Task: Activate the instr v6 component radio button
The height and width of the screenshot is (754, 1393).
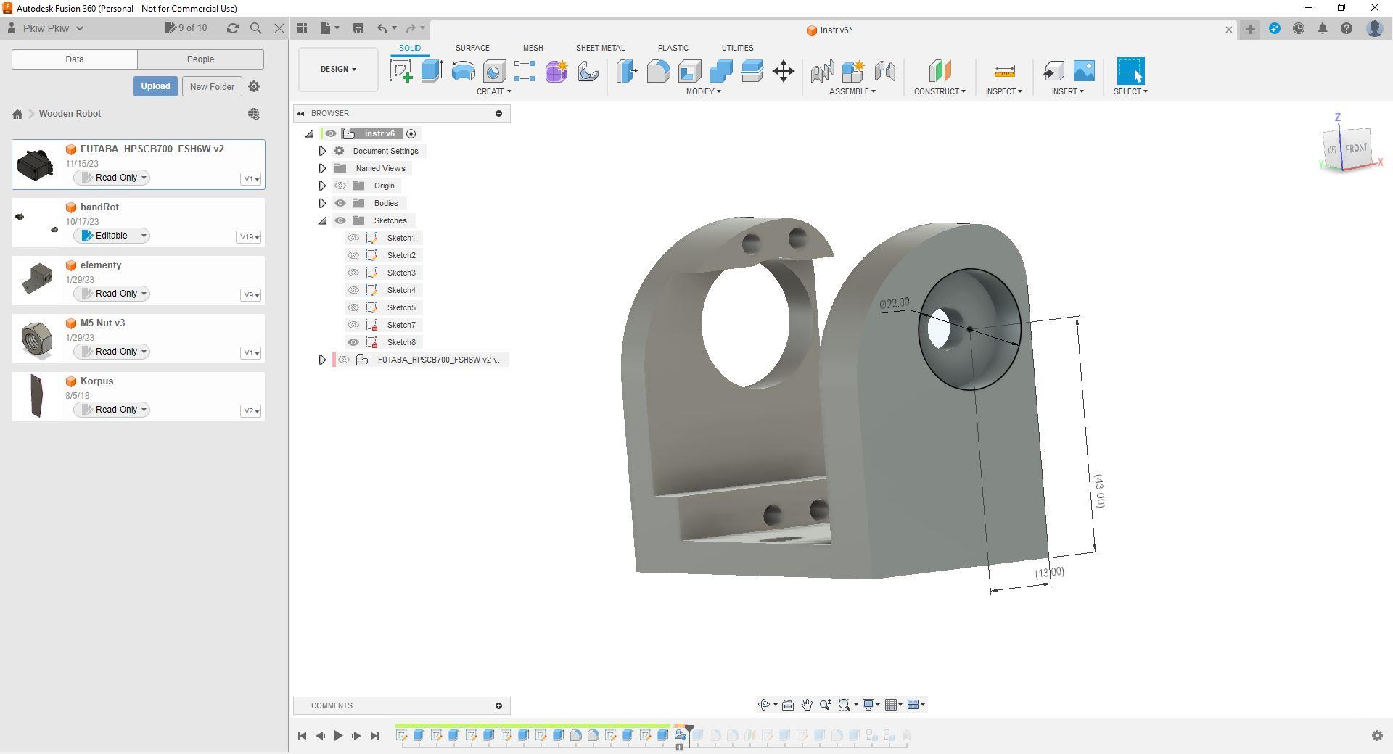Action: [x=411, y=133]
